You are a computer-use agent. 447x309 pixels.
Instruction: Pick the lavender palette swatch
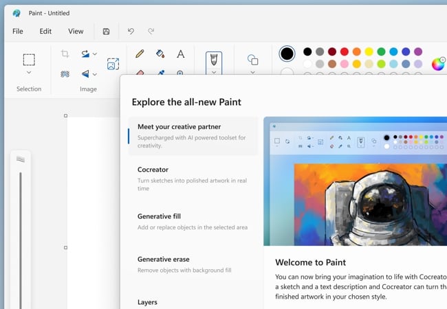coord(418,64)
